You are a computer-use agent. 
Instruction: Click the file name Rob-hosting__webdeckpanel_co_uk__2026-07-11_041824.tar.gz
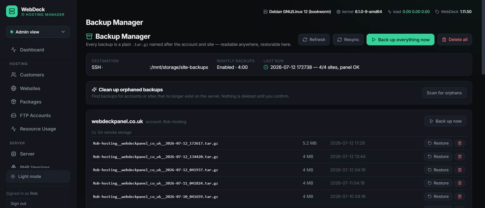(155, 183)
